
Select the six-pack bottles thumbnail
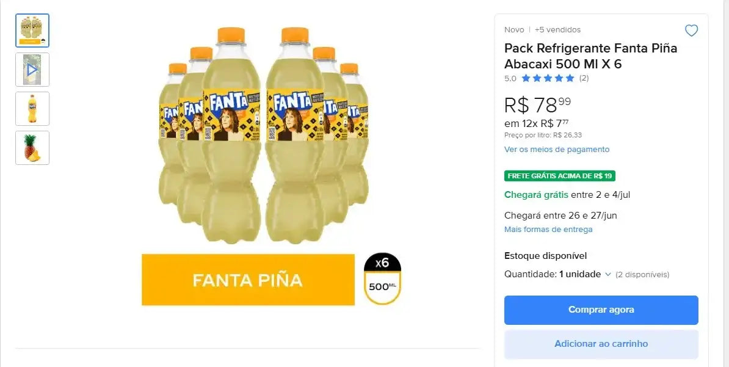point(32,31)
